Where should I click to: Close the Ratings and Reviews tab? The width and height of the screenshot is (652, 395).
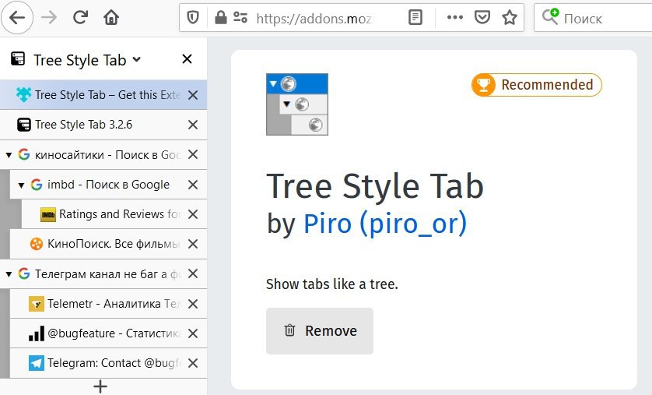point(192,214)
